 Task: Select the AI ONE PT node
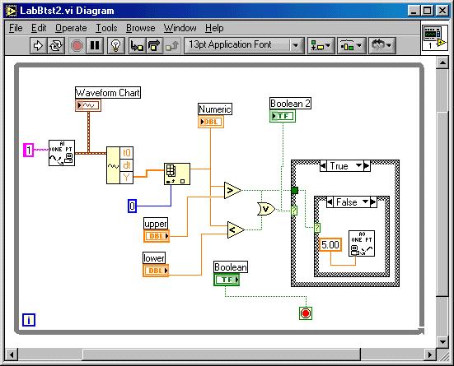pyautogui.click(x=62, y=153)
